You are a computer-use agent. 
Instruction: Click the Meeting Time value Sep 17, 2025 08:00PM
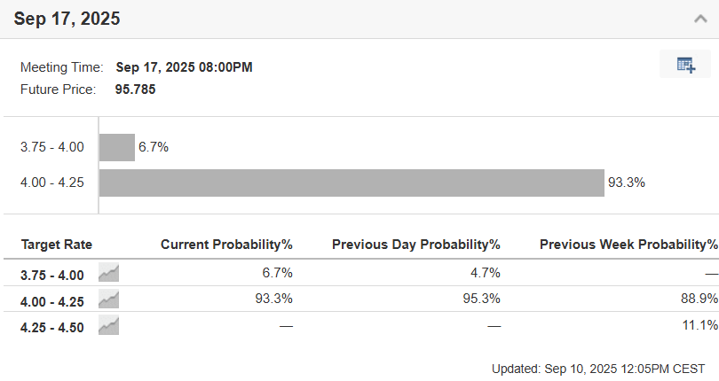pos(185,67)
